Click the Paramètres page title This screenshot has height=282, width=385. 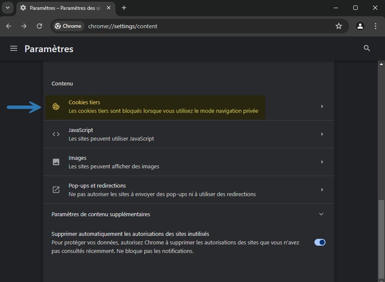tap(49, 49)
